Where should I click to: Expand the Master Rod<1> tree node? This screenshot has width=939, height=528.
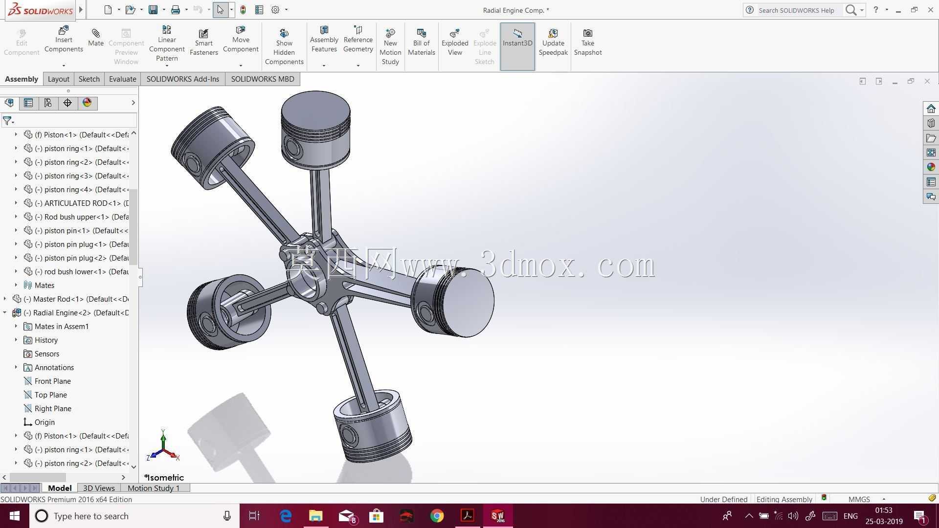pyautogui.click(x=5, y=299)
